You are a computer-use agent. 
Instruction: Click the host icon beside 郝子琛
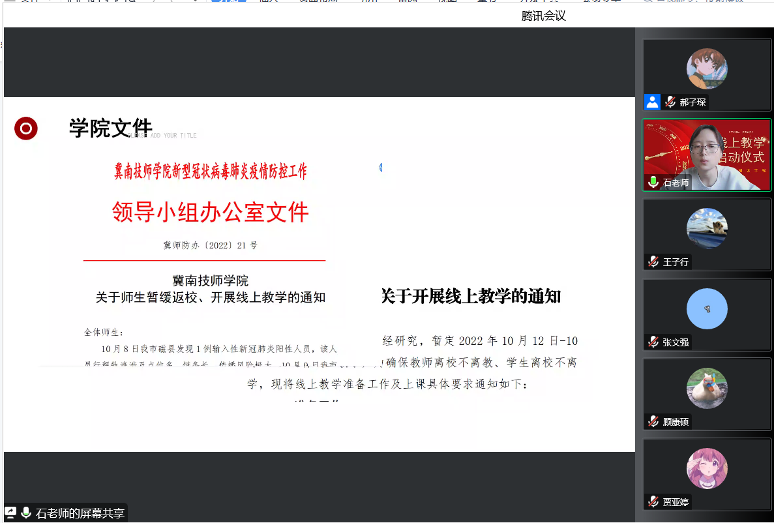pyautogui.click(x=652, y=102)
